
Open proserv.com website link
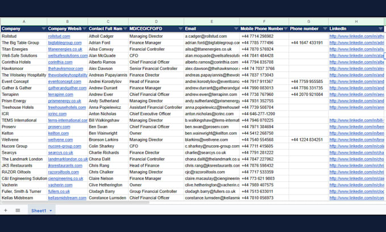(59, 126)
